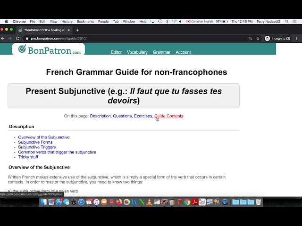Jump to Exercises section link

pos(143,116)
